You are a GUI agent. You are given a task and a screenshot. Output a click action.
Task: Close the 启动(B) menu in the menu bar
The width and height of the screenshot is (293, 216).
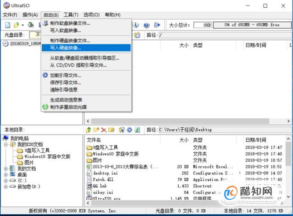51,15
